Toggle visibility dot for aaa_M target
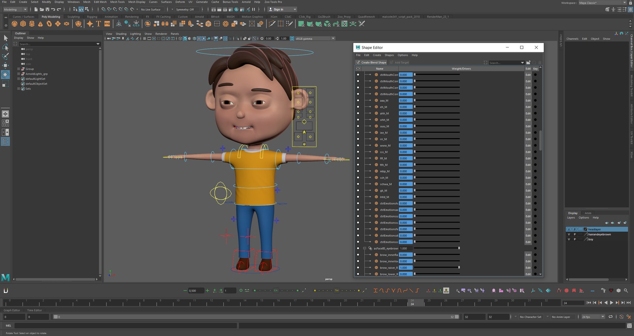The image size is (634, 336). pyautogui.click(x=358, y=101)
